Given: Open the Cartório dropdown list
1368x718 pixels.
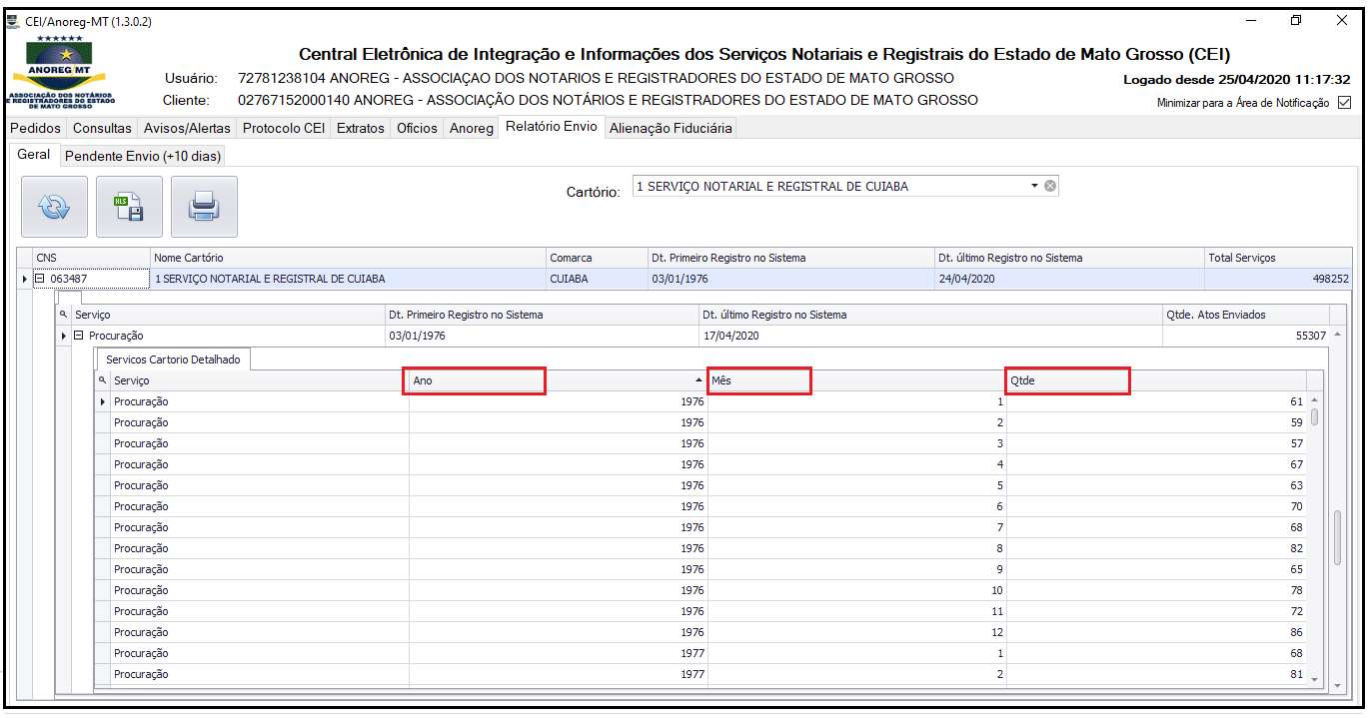Looking at the screenshot, I should [x=1034, y=186].
